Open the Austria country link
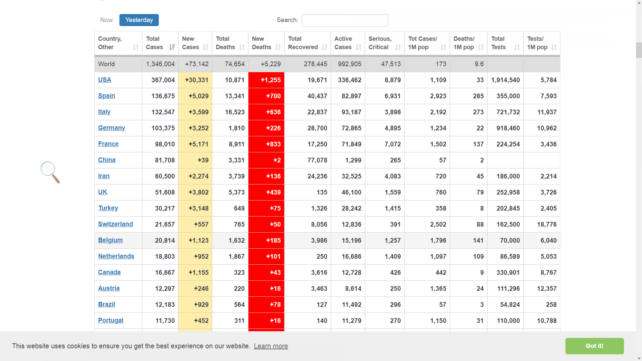 [x=109, y=288]
